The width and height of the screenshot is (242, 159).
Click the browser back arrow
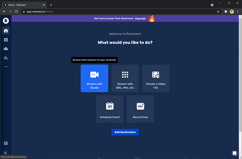[x=4, y=12]
